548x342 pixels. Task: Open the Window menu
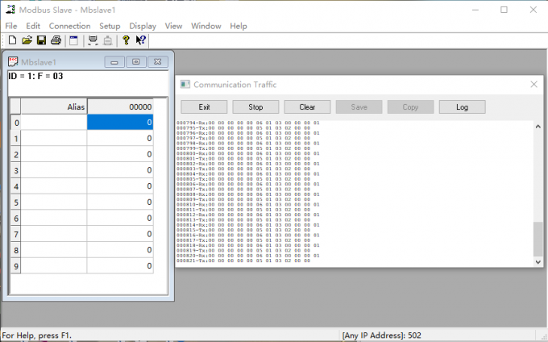205,26
